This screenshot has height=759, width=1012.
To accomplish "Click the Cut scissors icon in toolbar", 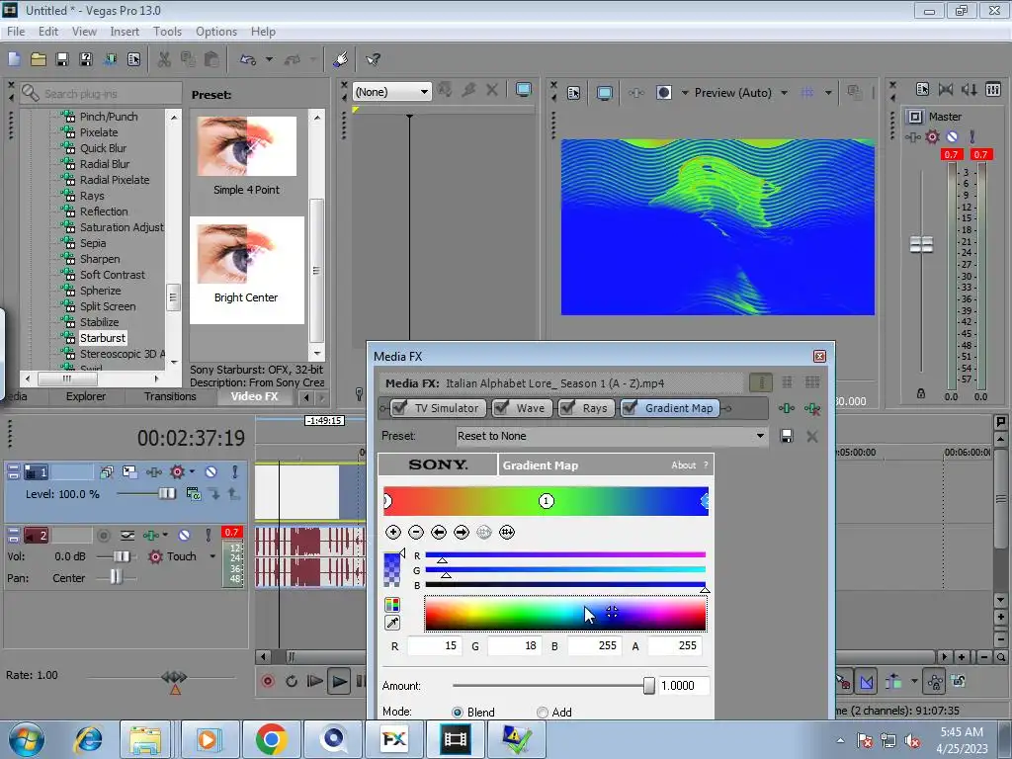I will tap(165, 59).
